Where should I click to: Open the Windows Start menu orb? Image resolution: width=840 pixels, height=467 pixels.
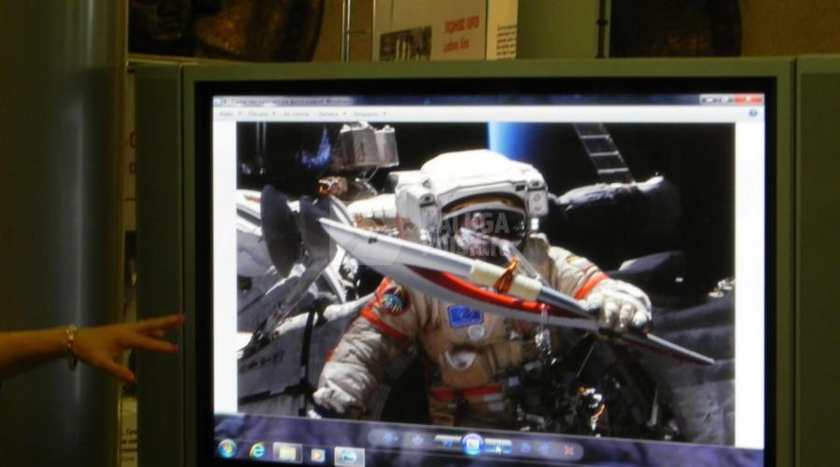(227, 448)
